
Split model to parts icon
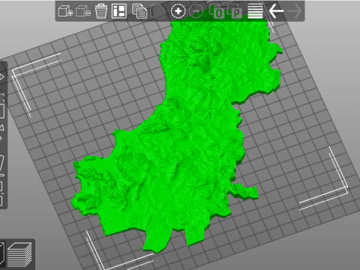click(234, 11)
